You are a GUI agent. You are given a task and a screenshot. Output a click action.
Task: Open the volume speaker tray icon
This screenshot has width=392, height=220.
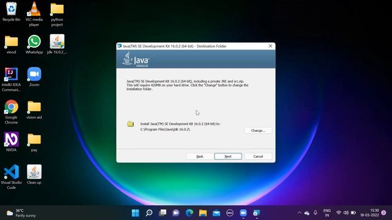pyautogui.click(x=346, y=213)
